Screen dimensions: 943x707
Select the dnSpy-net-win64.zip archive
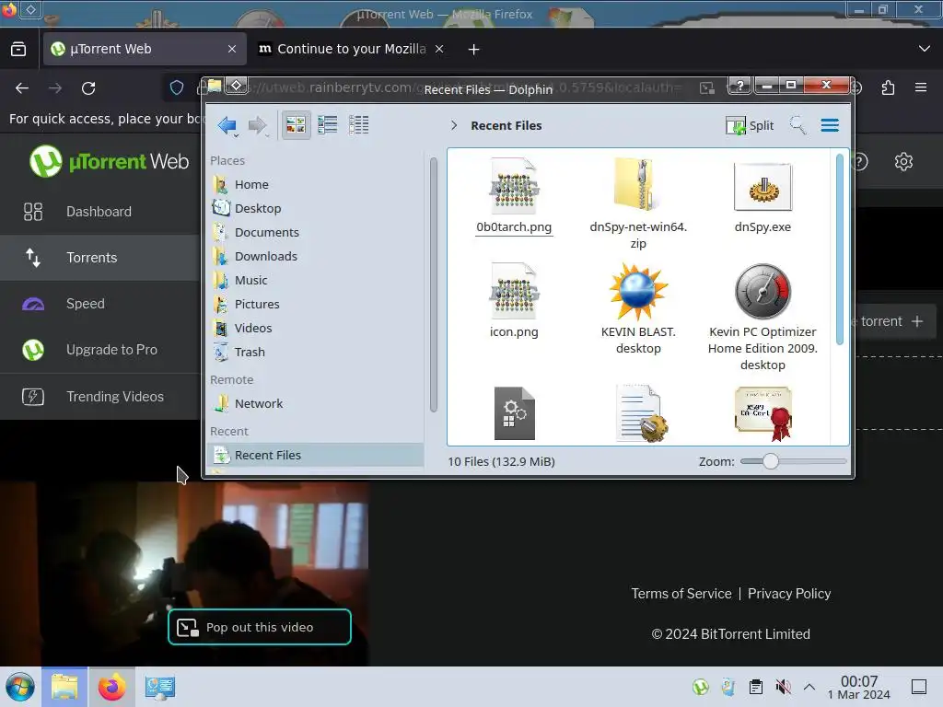[x=638, y=203]
